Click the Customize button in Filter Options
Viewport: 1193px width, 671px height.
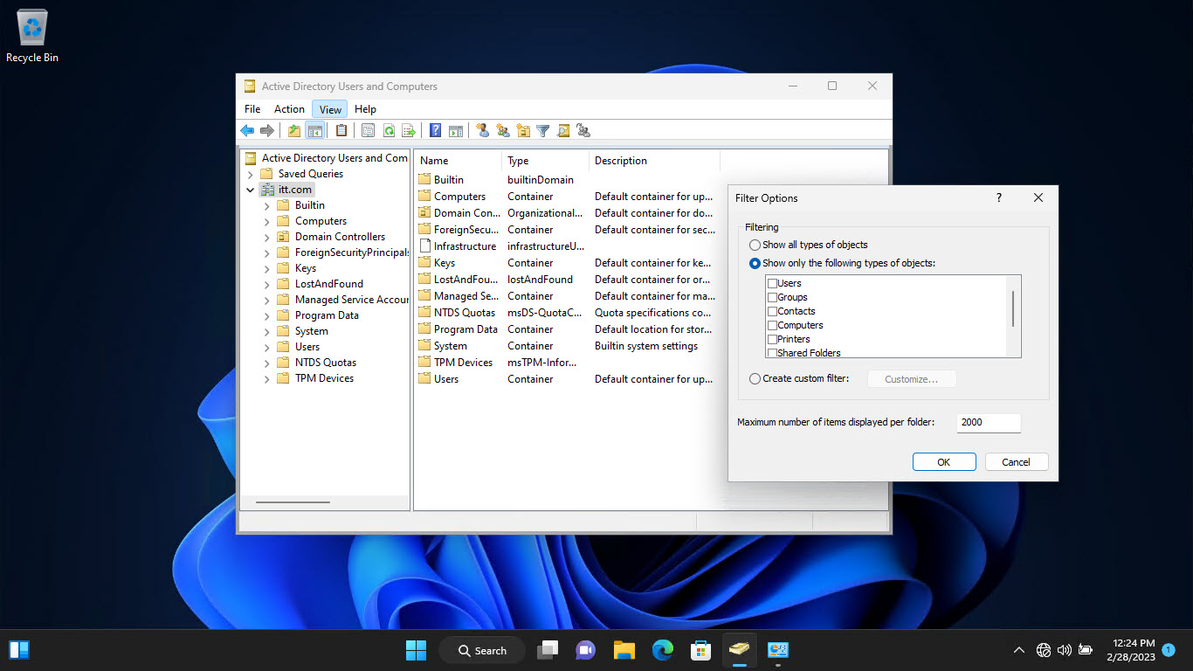(912, 378)
